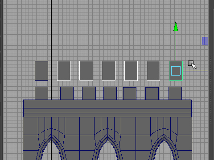Viewport: 214px width, 160px height.
Task: Click the wide horizontal cornice band above arches
Action: [107, 108]
